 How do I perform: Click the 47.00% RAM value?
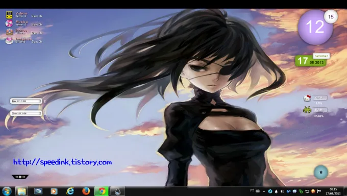pos(318,116)
